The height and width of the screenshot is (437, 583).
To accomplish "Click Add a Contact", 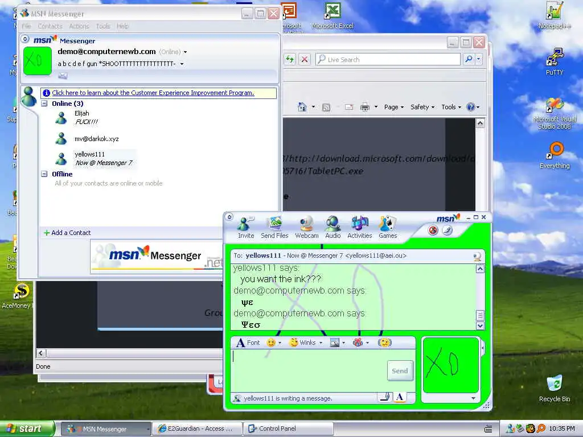I will [x=67, y=233].
